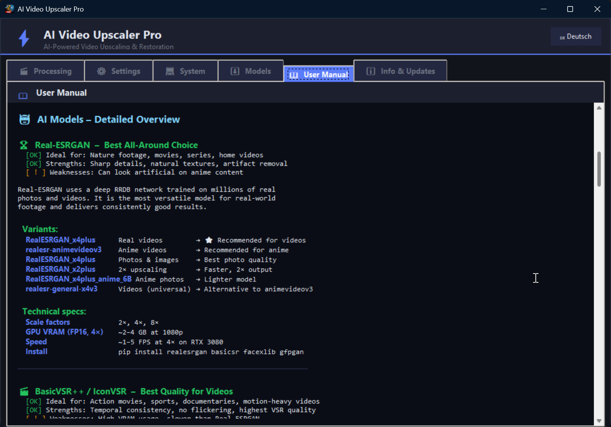
Task: Click the scrollbar up arrow
Action: coord(599,108)
